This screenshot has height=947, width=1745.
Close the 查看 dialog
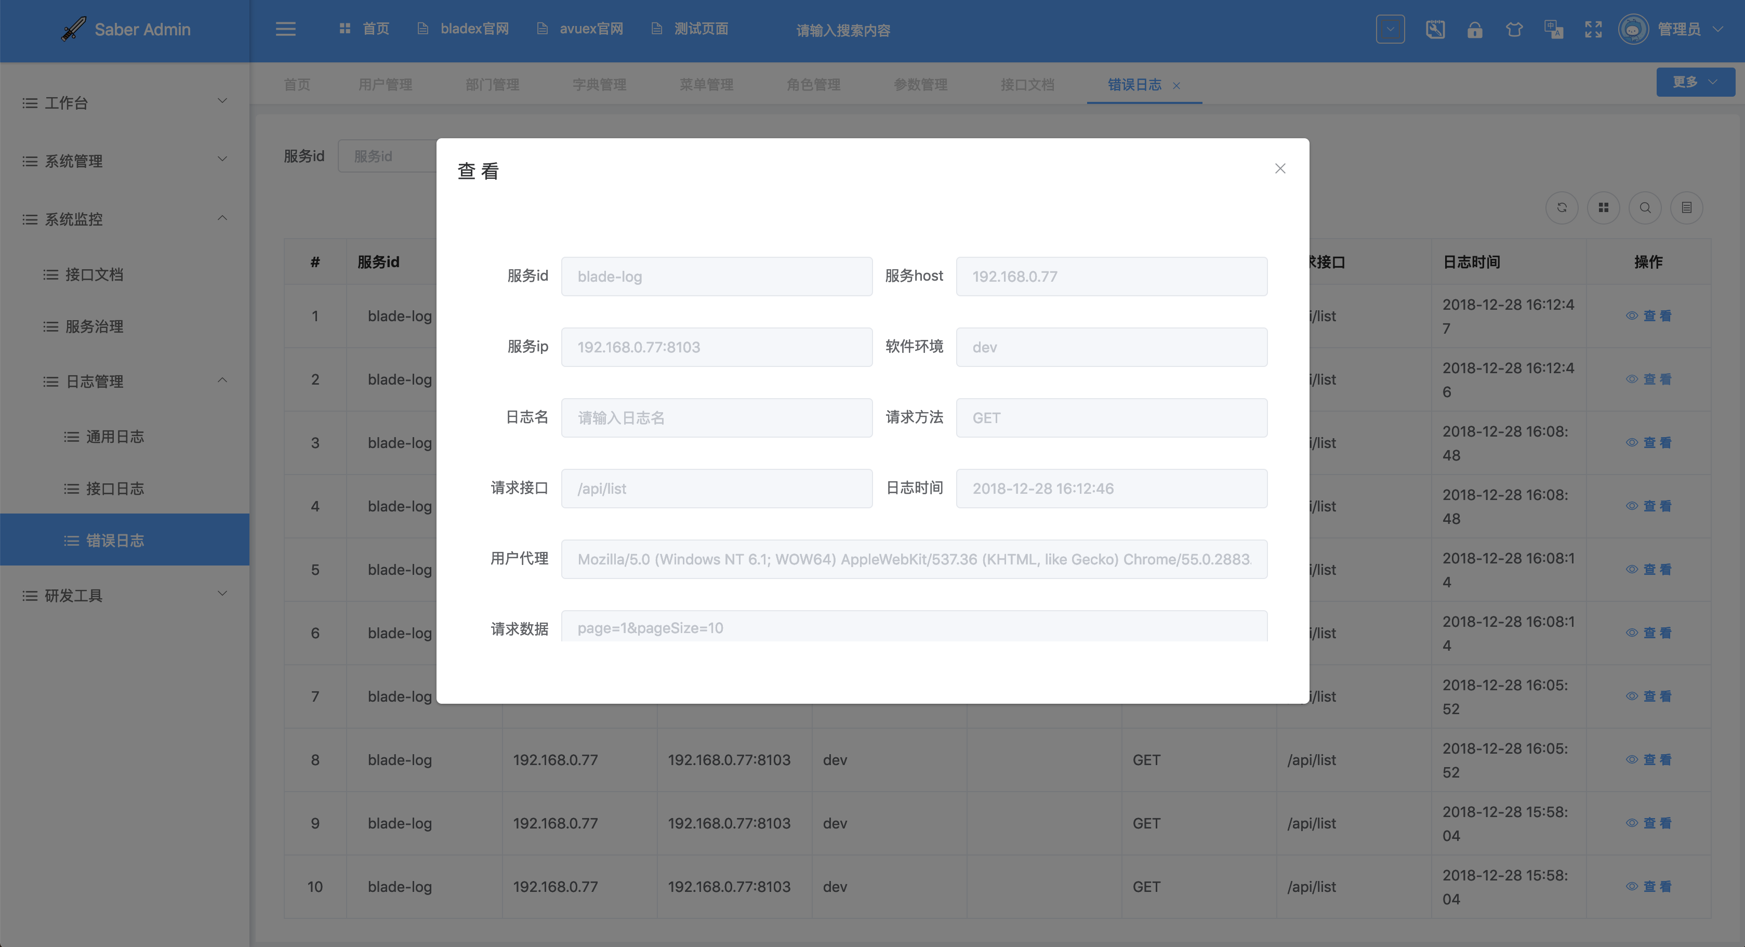pos(1279,169)
